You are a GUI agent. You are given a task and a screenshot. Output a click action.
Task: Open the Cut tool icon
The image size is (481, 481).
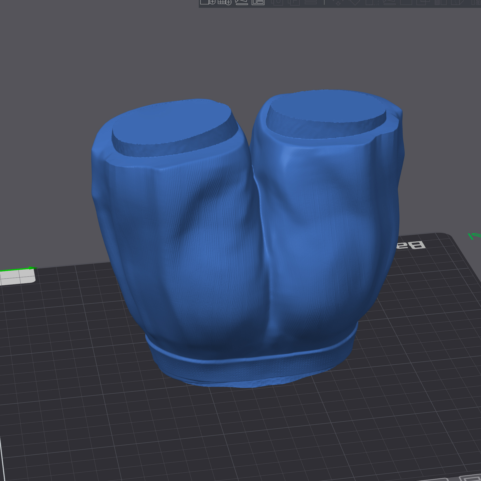point(406,2)
